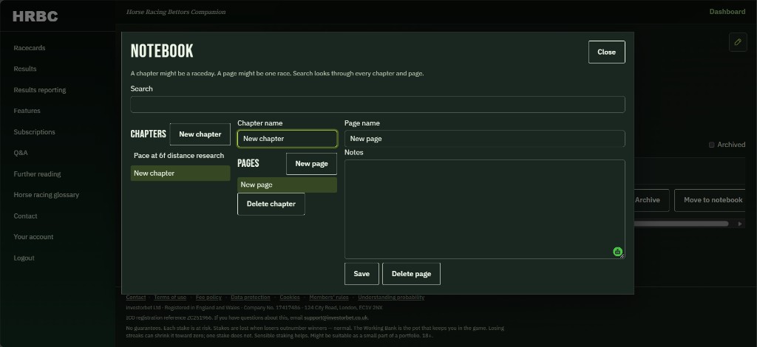Delete the current page
Image resolution: width=757 pixels, height=347 pixels.
[x=411, y=274]
